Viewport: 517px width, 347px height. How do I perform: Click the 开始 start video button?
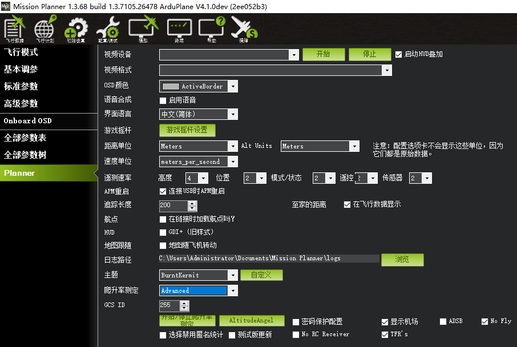pyautogui.click(x=324, y=54)
